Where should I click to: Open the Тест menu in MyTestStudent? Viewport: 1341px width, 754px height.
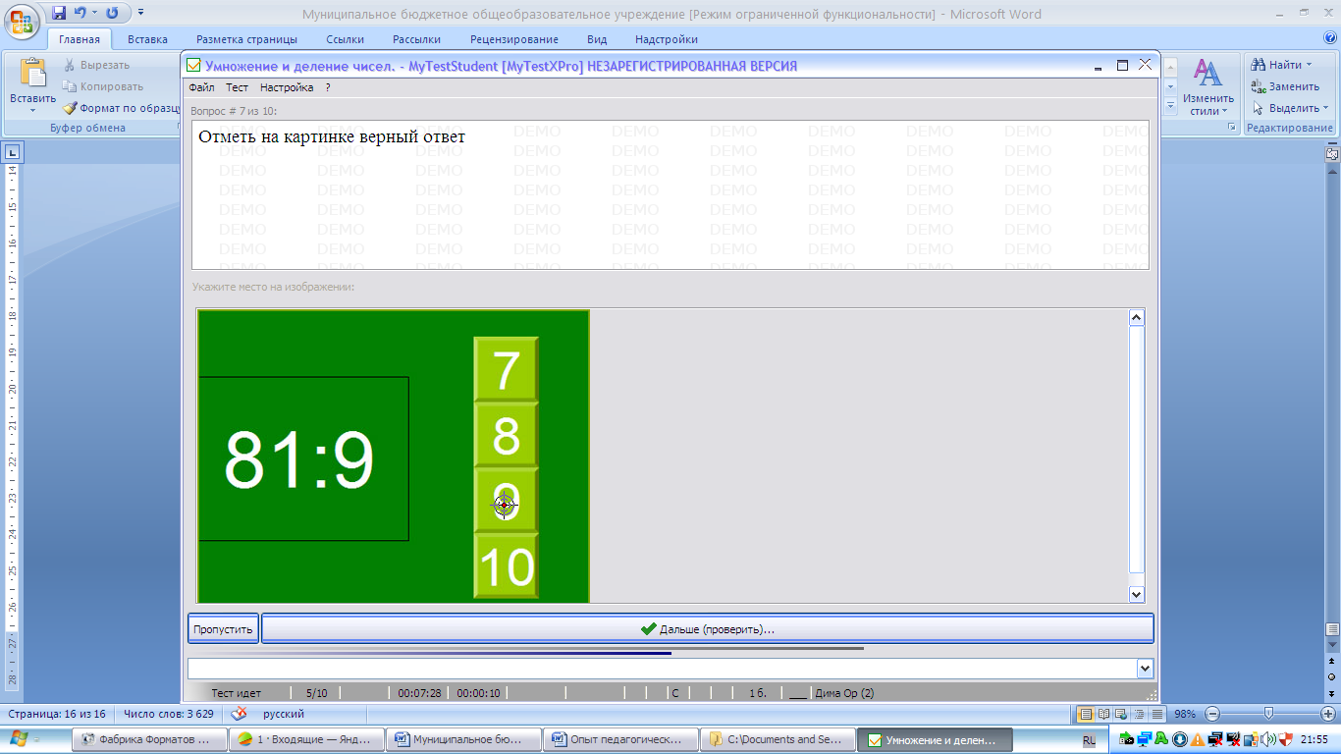click(x=237, y=87)
